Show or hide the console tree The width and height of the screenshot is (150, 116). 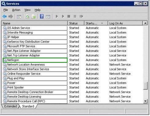pos(19,17)
